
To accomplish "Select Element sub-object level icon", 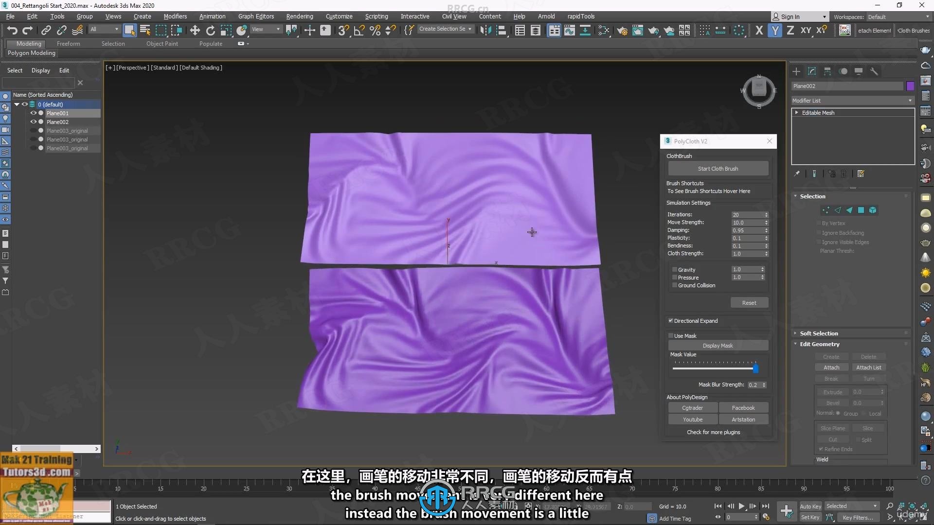I will [873, 210].
